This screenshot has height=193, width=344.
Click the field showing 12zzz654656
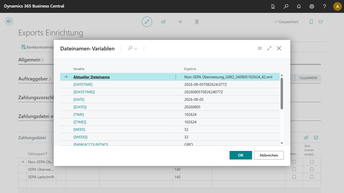308,78
